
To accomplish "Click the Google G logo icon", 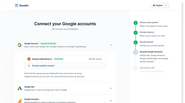I will click(20, 45).
